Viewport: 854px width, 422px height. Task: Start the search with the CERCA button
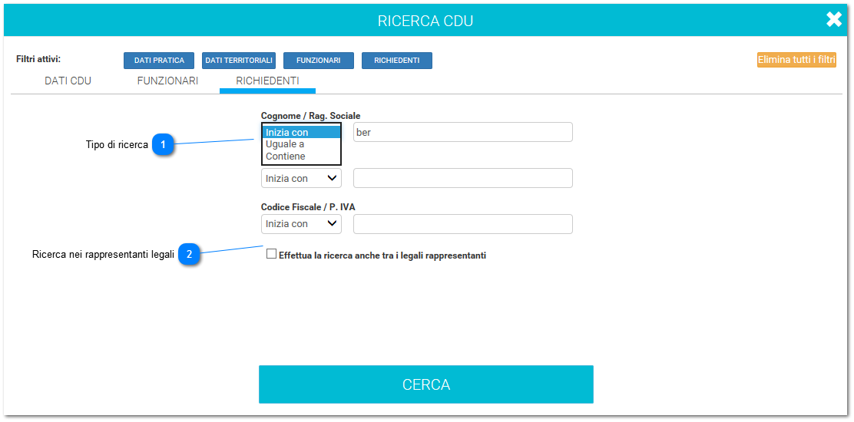pos(426,384)
